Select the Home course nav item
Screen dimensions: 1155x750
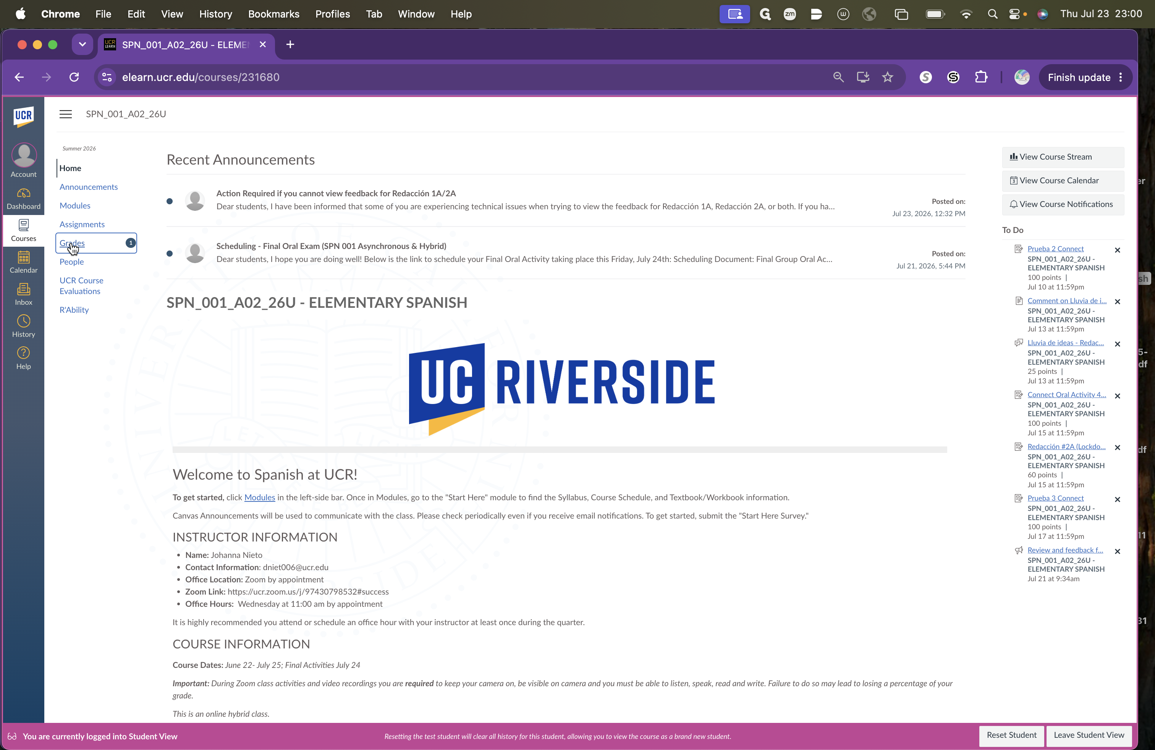coord(70,168)
